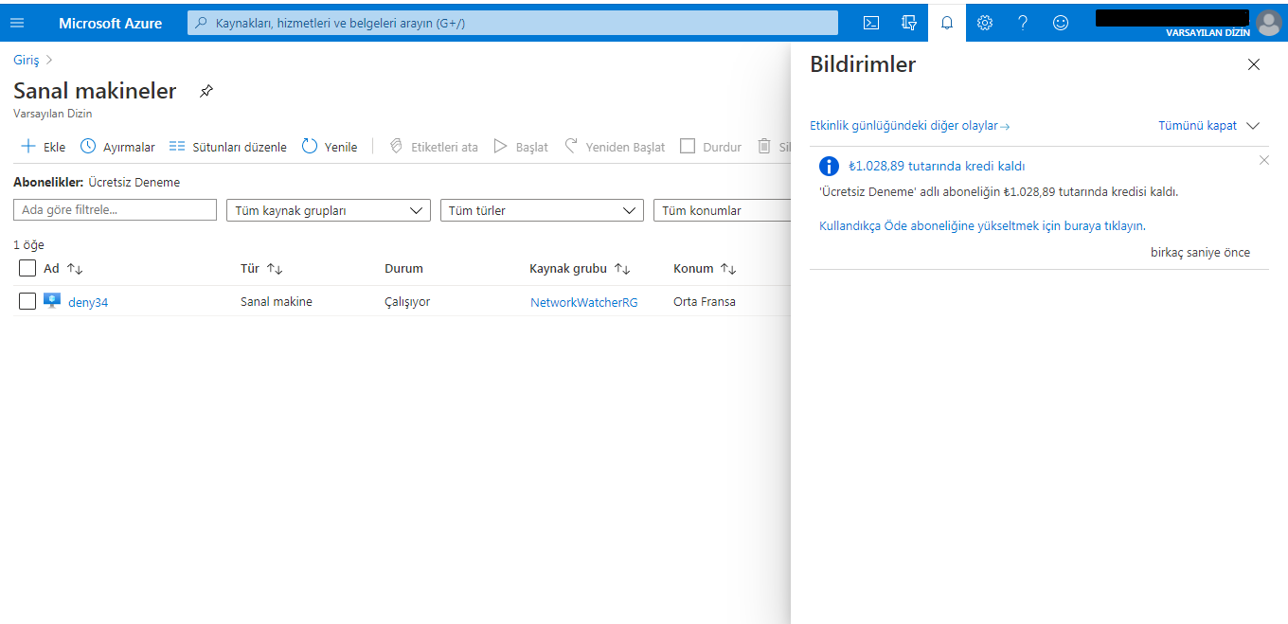The image size is (1288, 624).
Task: Open Etkinlik günlüğündeki diğer olaylar link
Action: coord(910,126)
